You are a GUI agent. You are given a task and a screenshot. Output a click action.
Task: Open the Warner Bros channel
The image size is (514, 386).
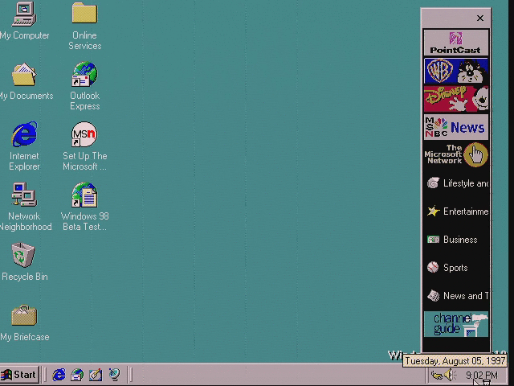455,71
